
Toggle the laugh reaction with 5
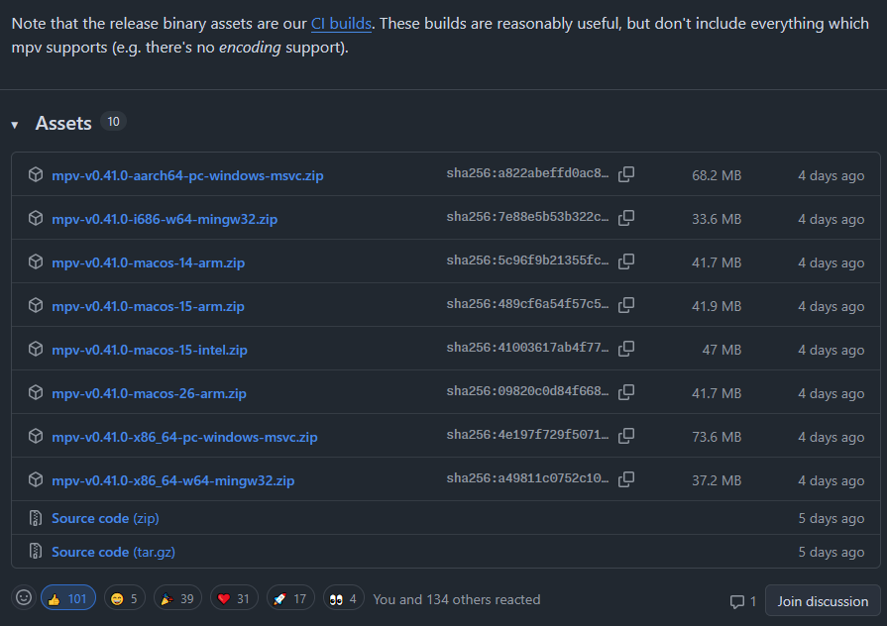[125, 598]
